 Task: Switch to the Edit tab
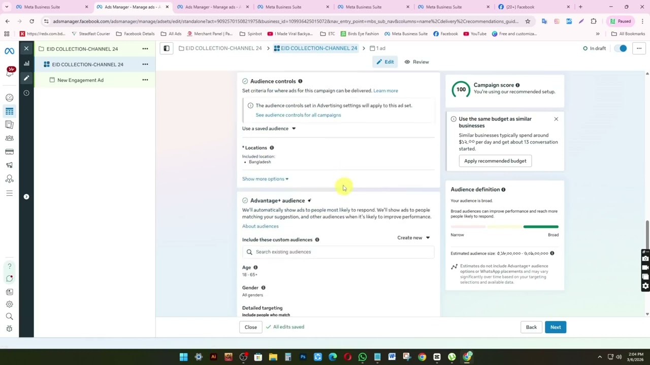[385, 62]
